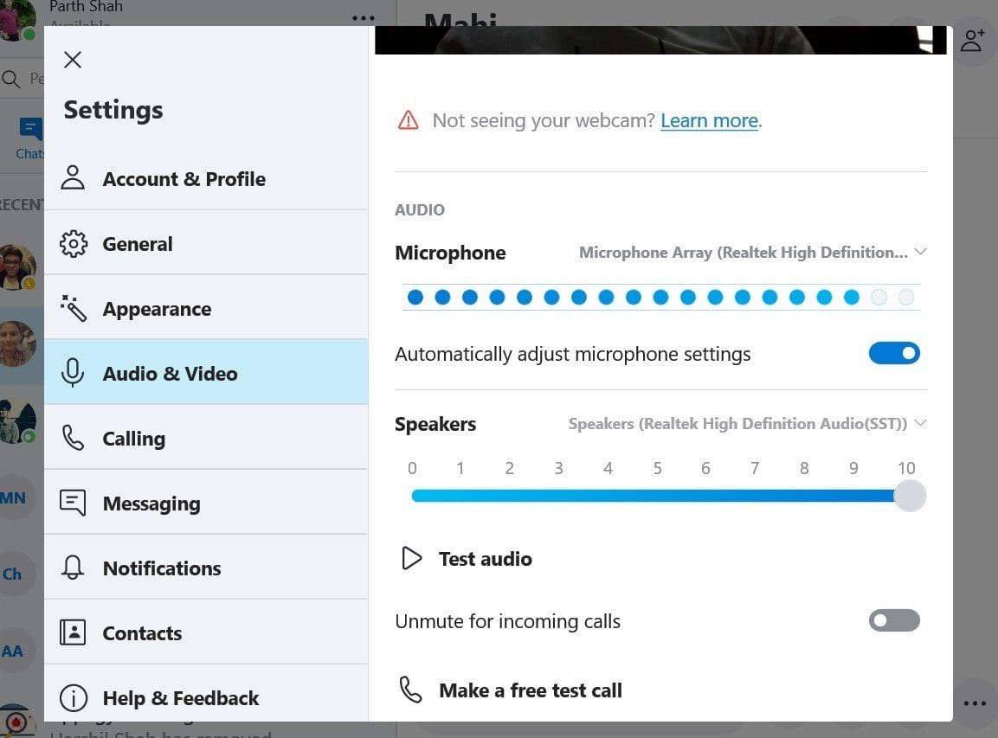Open Notifications settings section
Image resolution: width=998 pixels, height=738 pixels.
(206, 568)
